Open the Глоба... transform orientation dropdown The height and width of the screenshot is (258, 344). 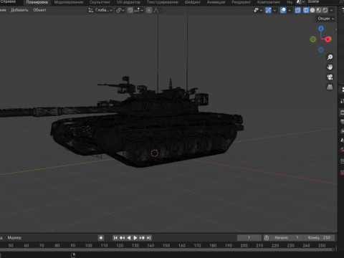point(100,10)
